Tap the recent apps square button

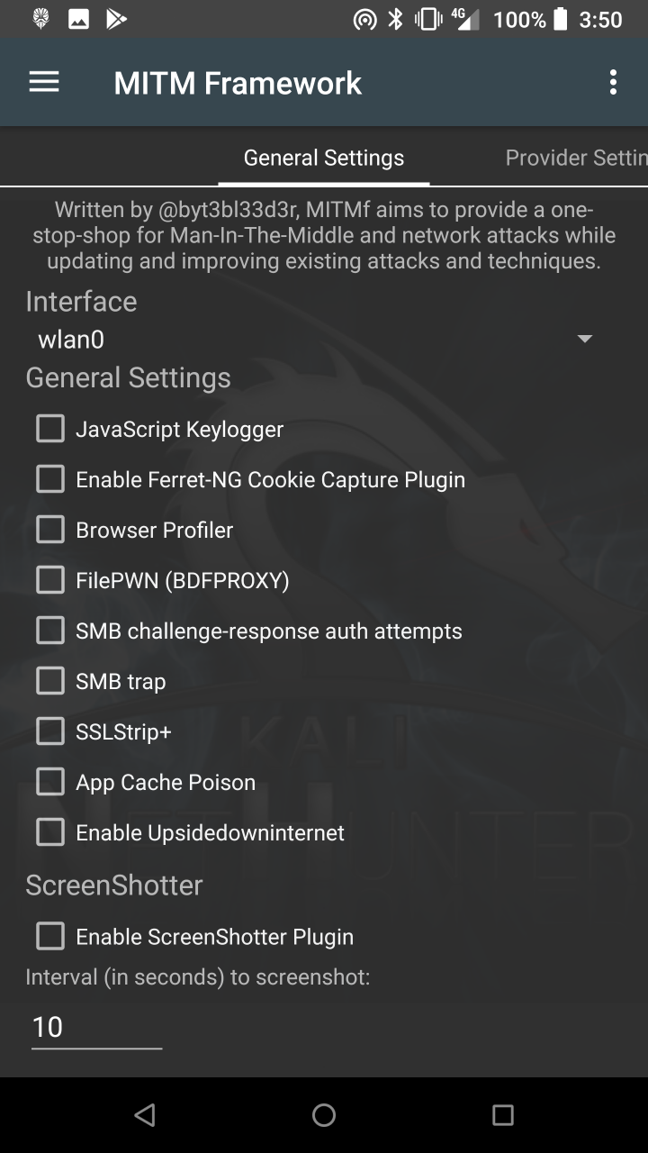pyautogui.click(x=503, y=1115)
